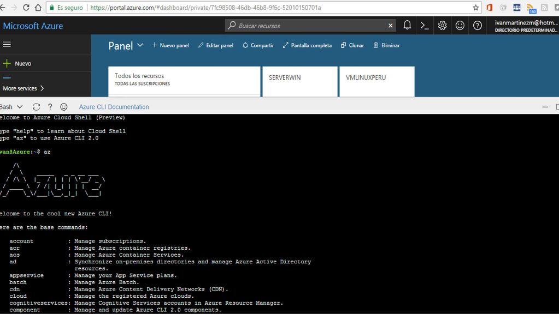Open the Panel dashboard dropdown
Screen dimensions: 559x314
tap(140, 45)
